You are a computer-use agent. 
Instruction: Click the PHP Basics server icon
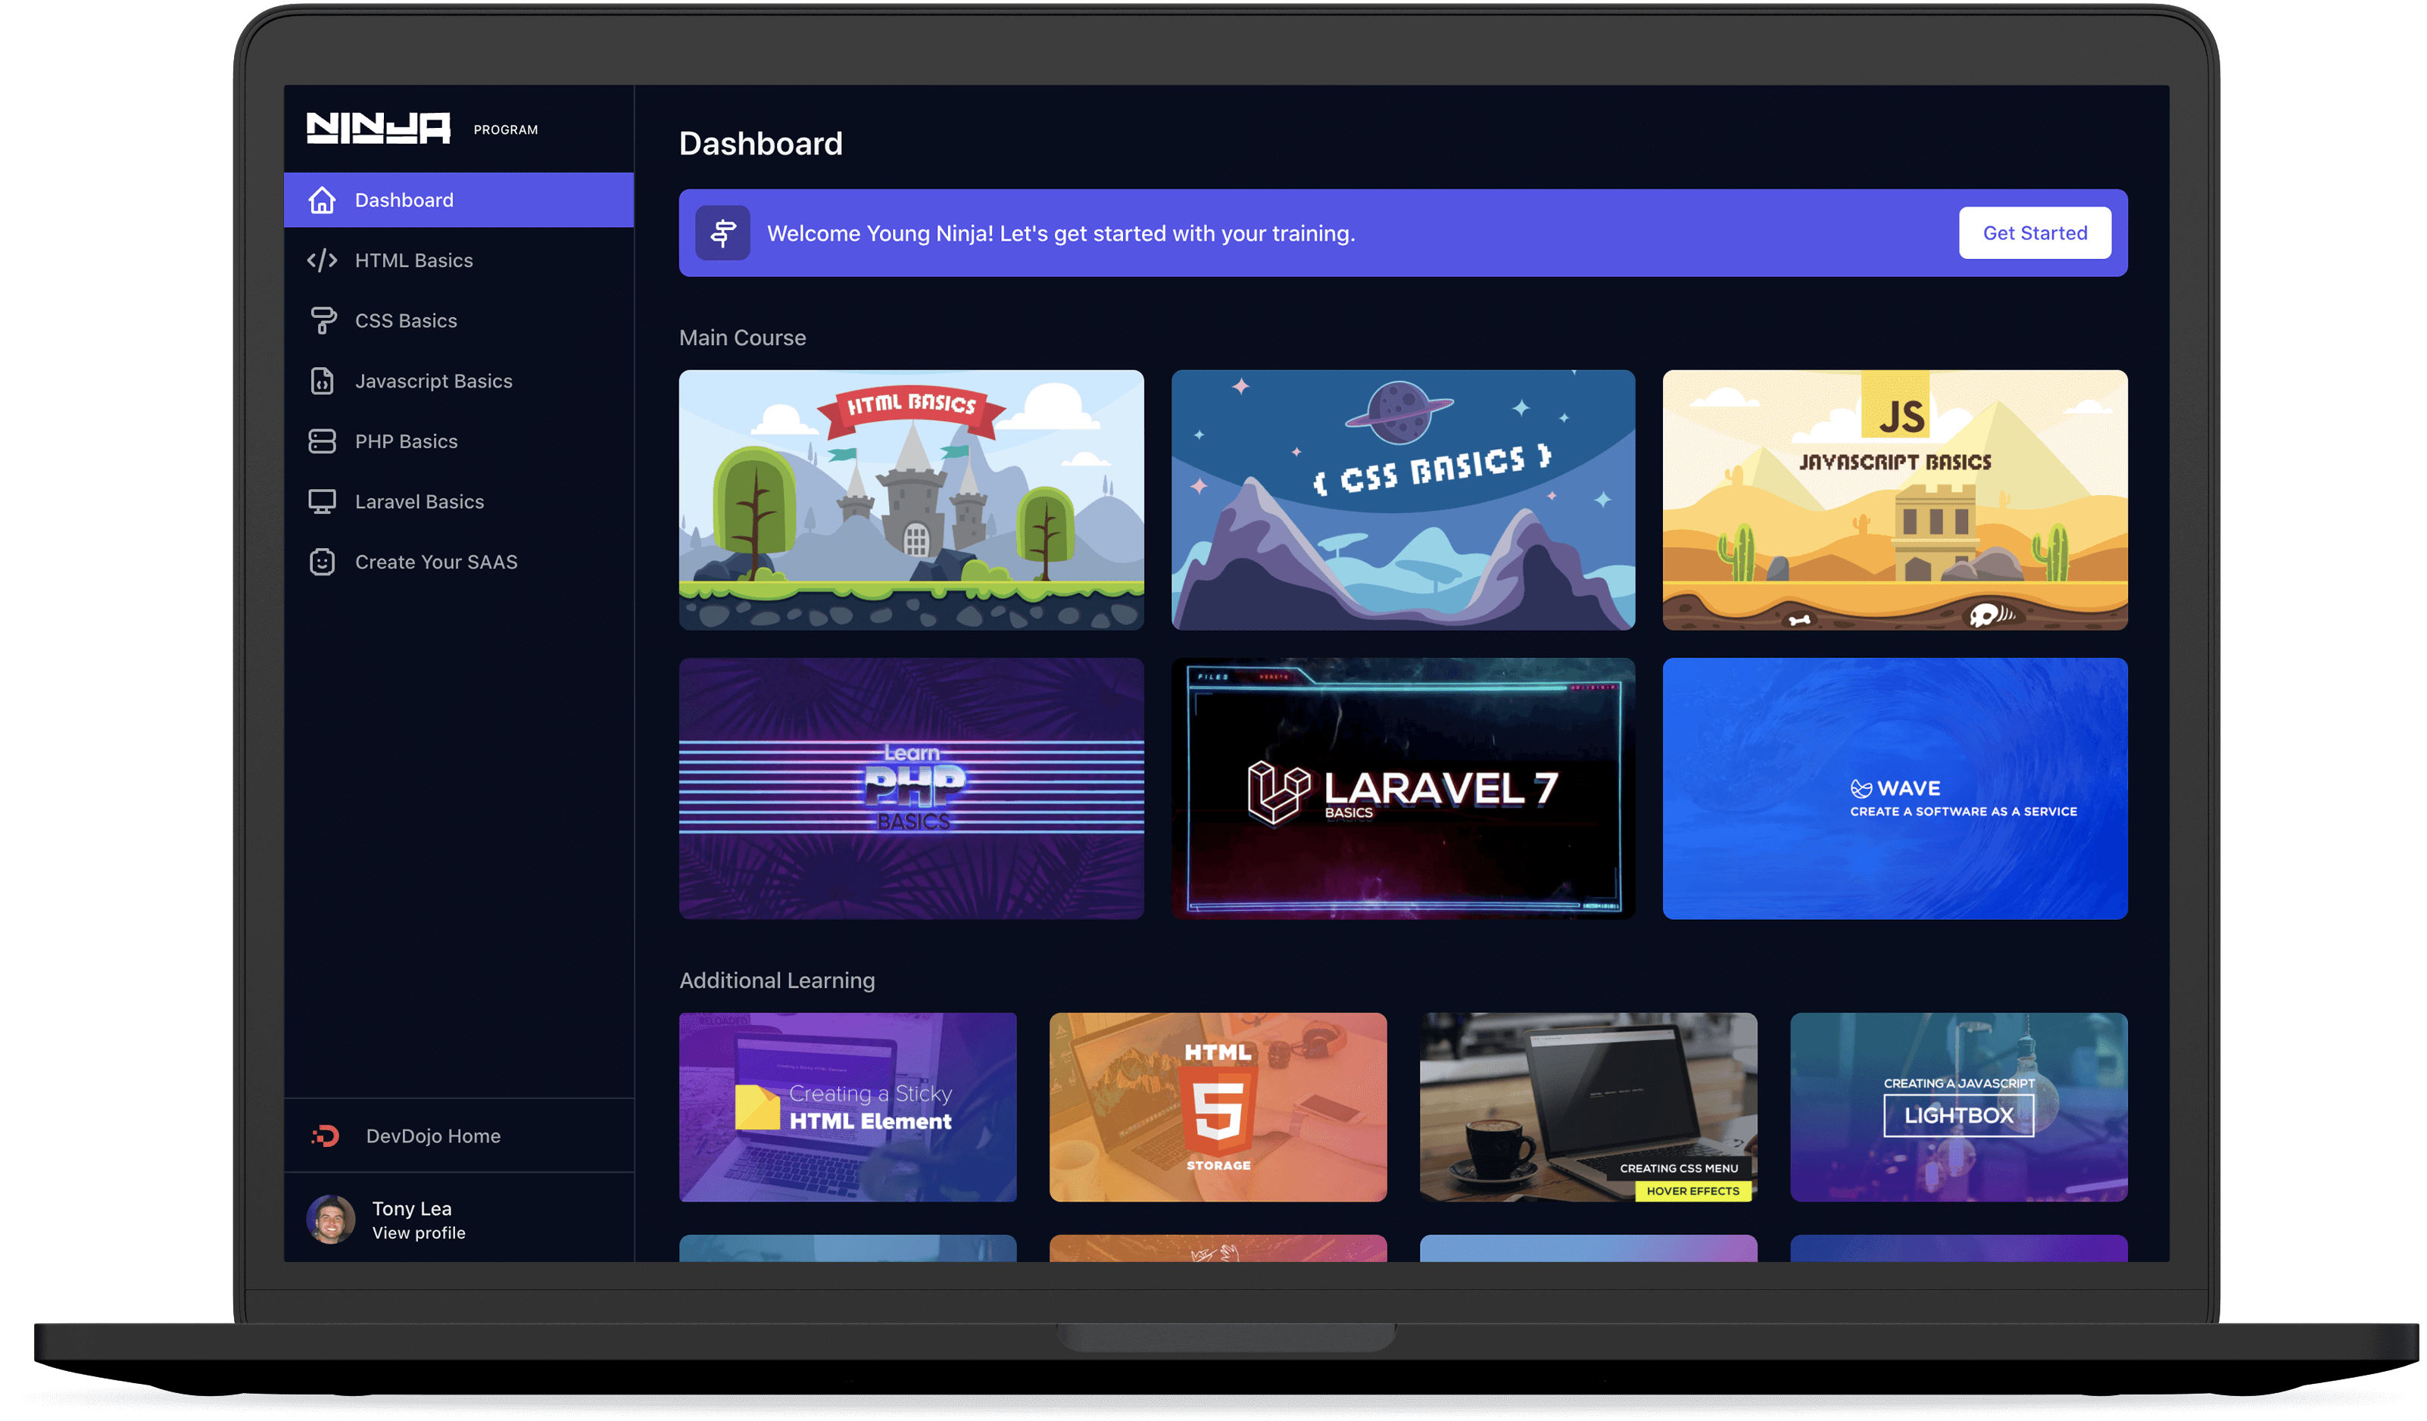coord(322,441)
